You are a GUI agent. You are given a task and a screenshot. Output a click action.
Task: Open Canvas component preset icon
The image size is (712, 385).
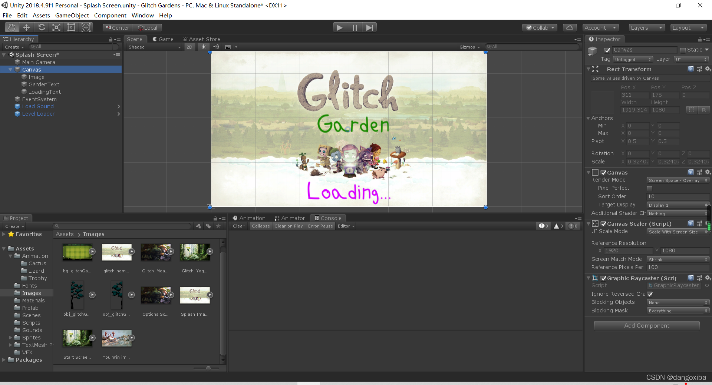699,172
